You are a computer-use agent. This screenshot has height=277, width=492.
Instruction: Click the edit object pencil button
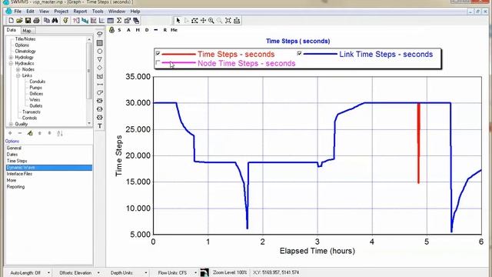click(30, 133)
